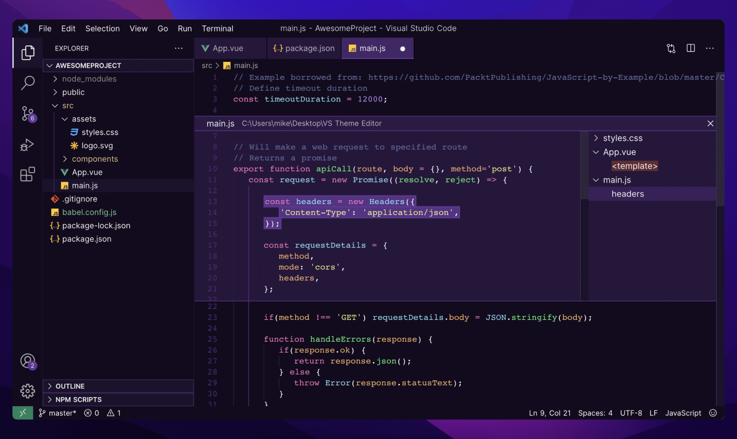Open the View menu
The width and height of the screenshot is (737, 439).
[139, 28]
